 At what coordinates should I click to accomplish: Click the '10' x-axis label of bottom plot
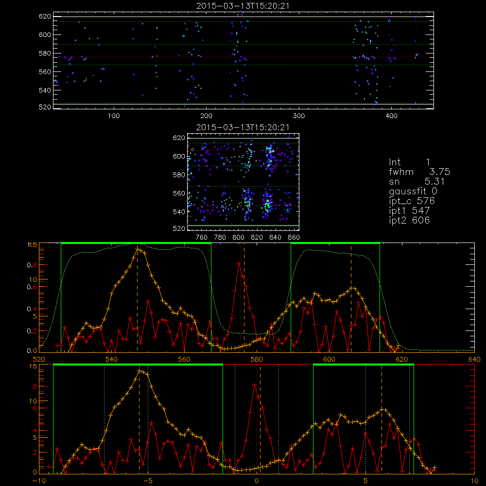pos(474,481)
